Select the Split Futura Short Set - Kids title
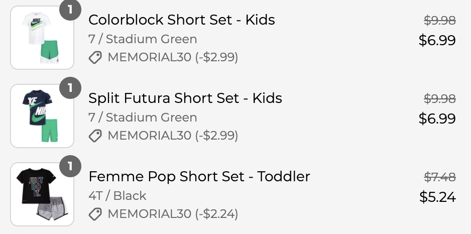Image resolution: width=471 pixels, height=234 pixels. 185,98
